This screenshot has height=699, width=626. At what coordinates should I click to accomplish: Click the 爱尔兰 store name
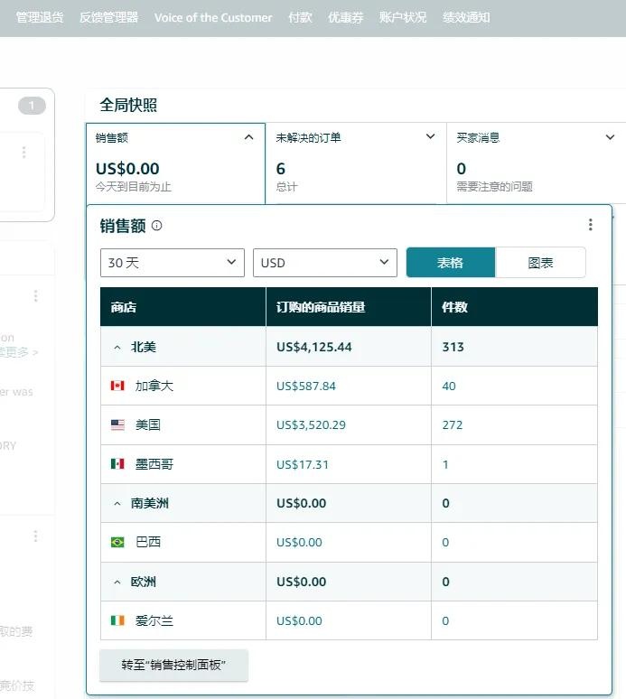154,620
